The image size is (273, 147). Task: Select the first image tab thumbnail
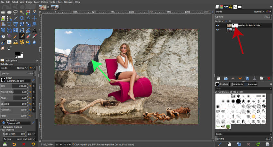[x=43, y=7]
